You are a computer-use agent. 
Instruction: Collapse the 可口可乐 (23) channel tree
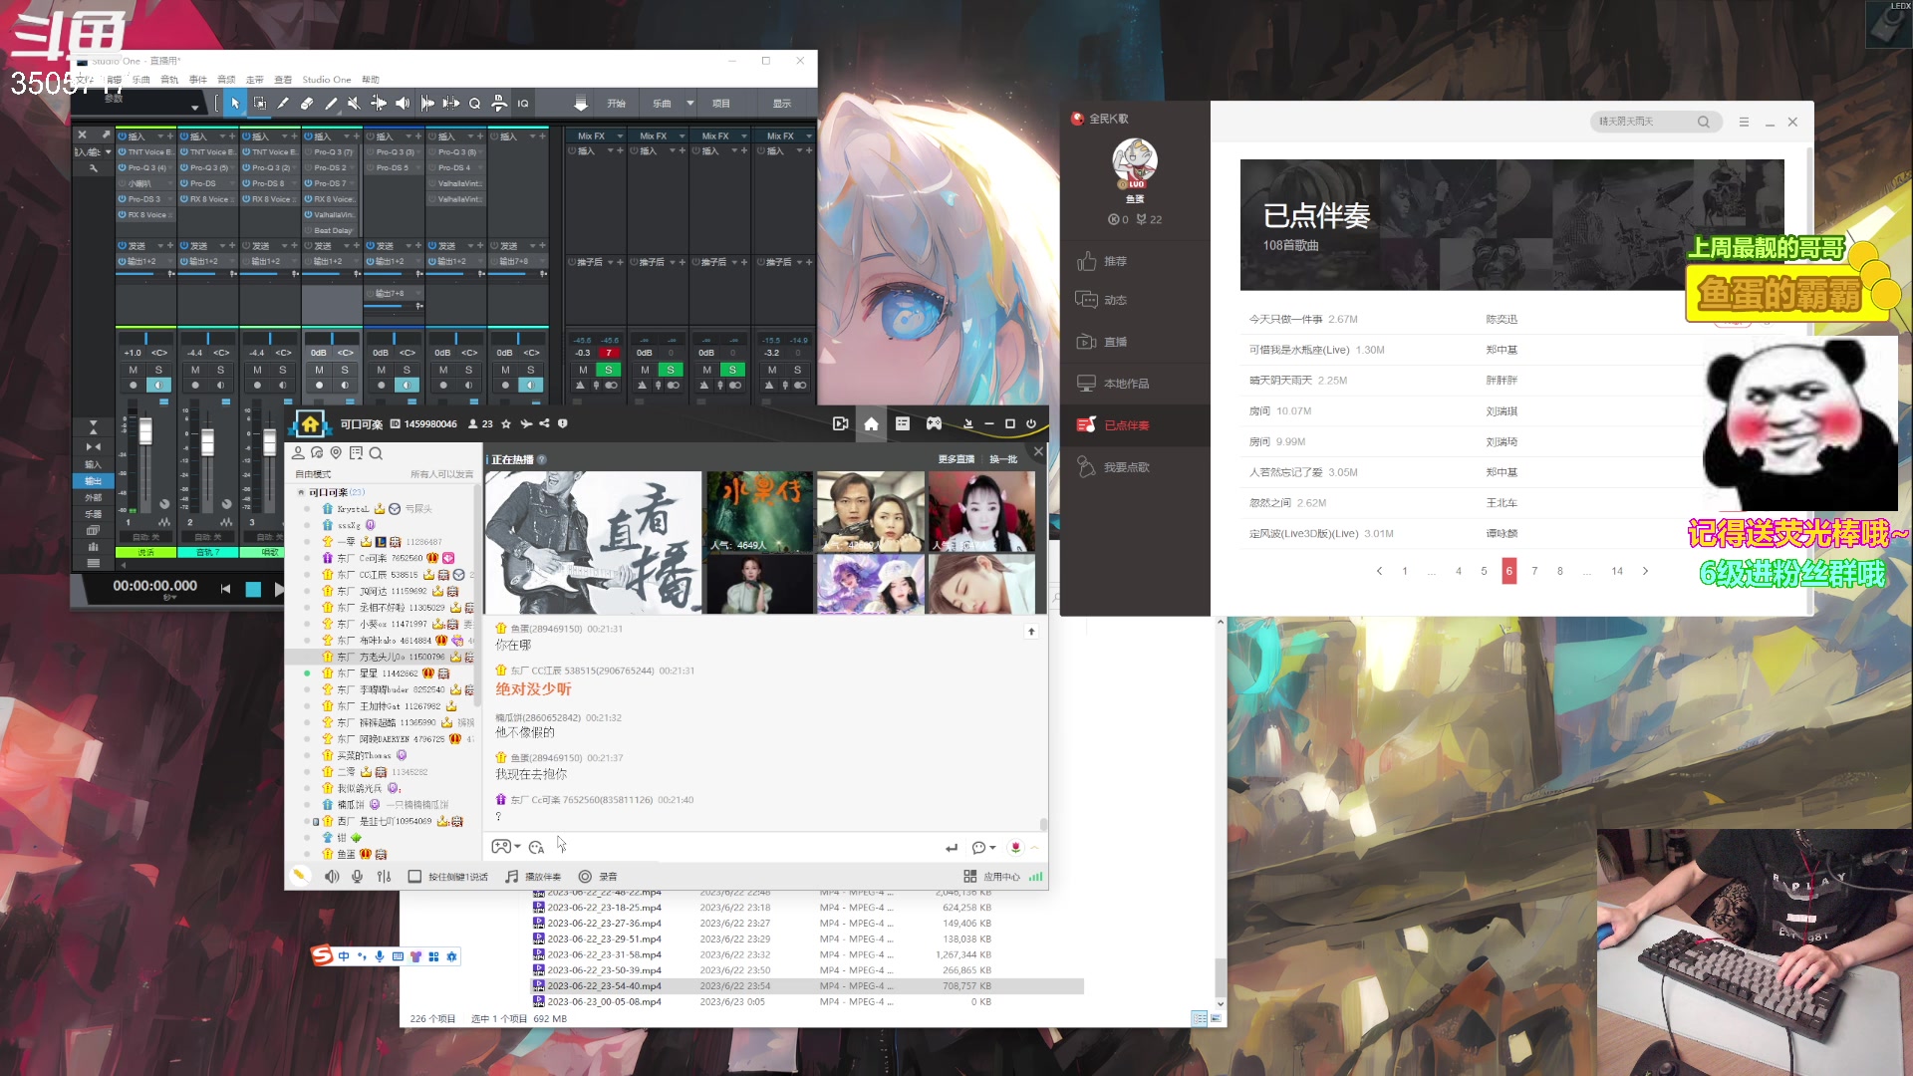(301, 492)
